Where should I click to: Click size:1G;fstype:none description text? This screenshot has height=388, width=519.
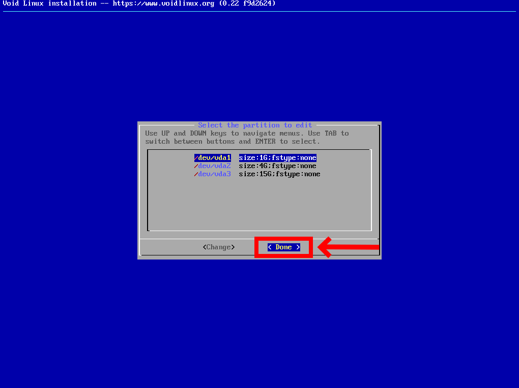[277, 158]
